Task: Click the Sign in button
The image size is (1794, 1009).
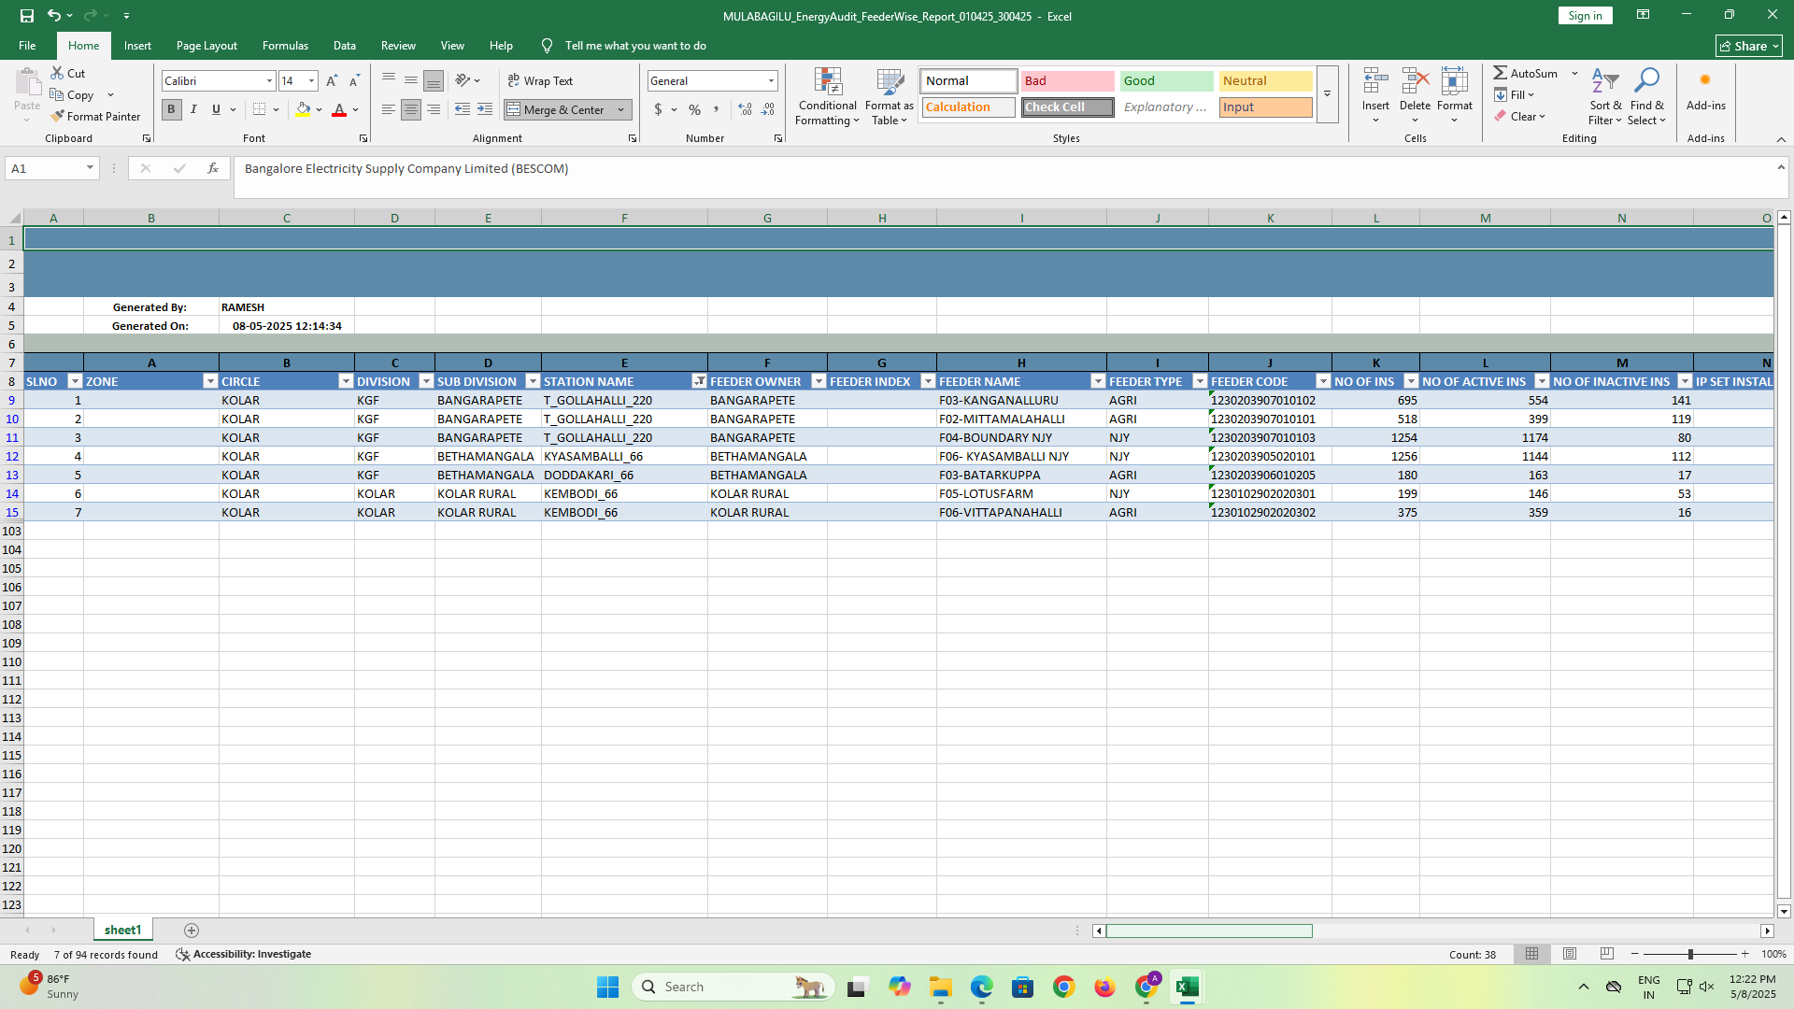Action: pyautogui.click(x=1585, y=16)
